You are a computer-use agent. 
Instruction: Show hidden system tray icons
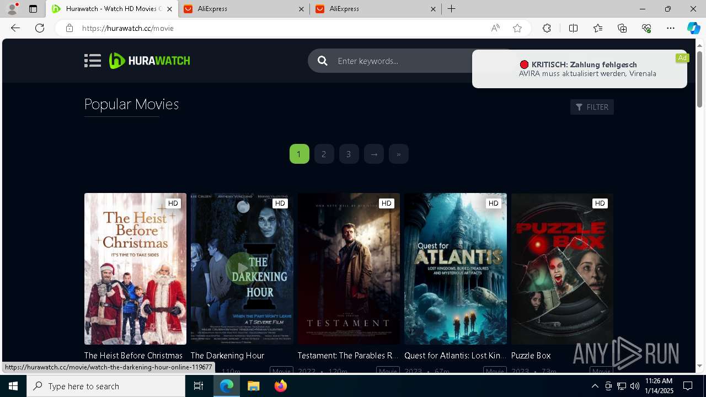tap(595, 386)
